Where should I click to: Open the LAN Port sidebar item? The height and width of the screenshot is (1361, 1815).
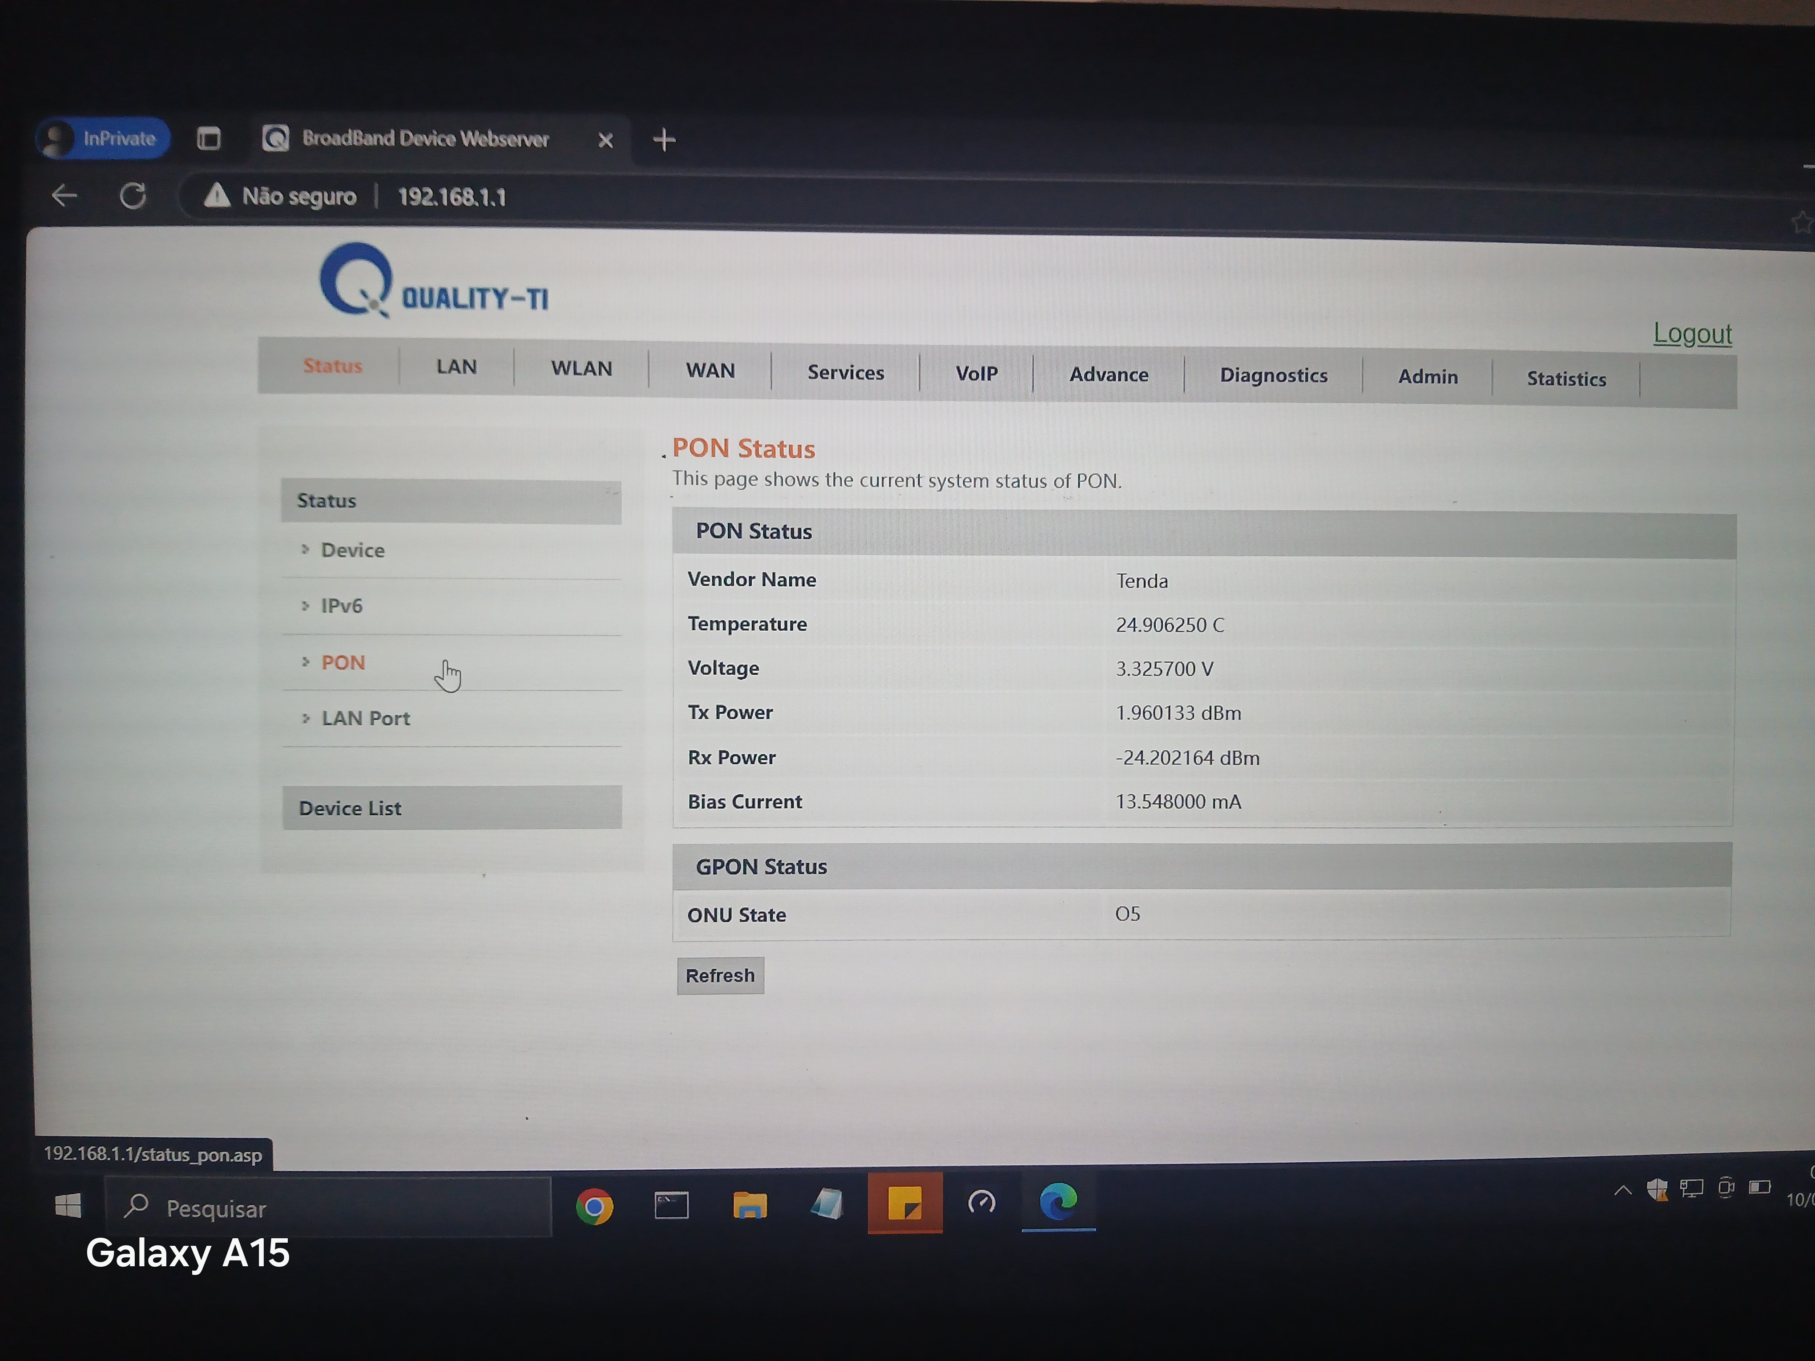pyautogui.click(x=365, y=719)
